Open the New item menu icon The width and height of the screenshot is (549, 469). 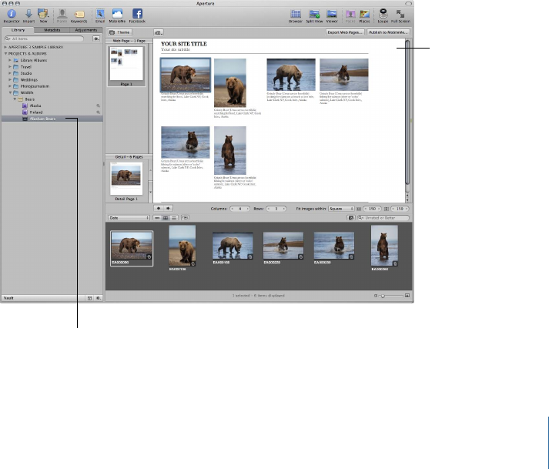pos(43,14)
